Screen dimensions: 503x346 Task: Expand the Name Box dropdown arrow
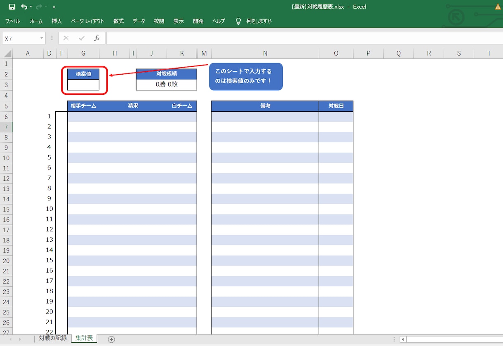point(42,38)
